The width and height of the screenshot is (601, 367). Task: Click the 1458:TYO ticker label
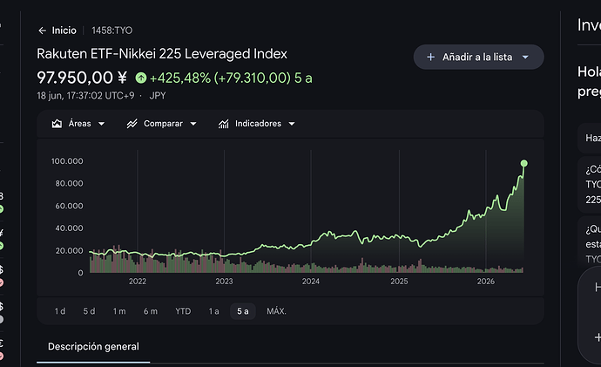(x=111, y=31)
